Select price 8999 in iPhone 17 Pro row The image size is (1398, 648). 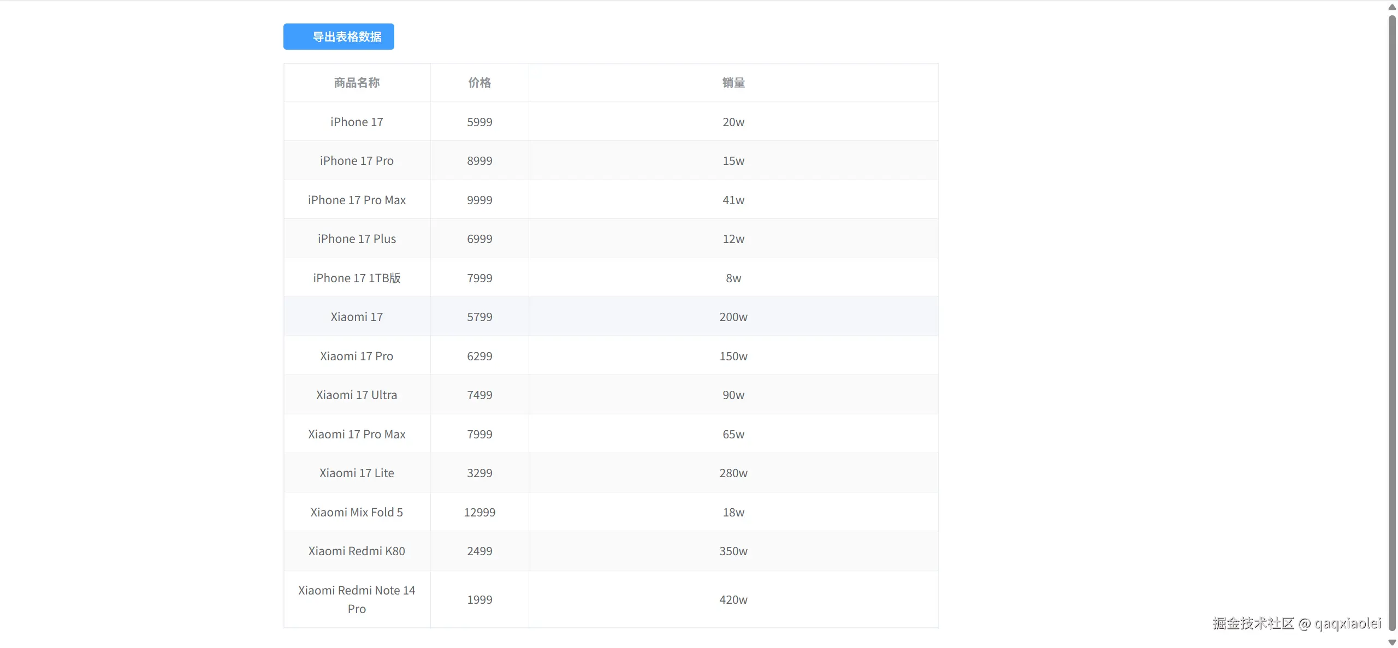coord(479,160)
